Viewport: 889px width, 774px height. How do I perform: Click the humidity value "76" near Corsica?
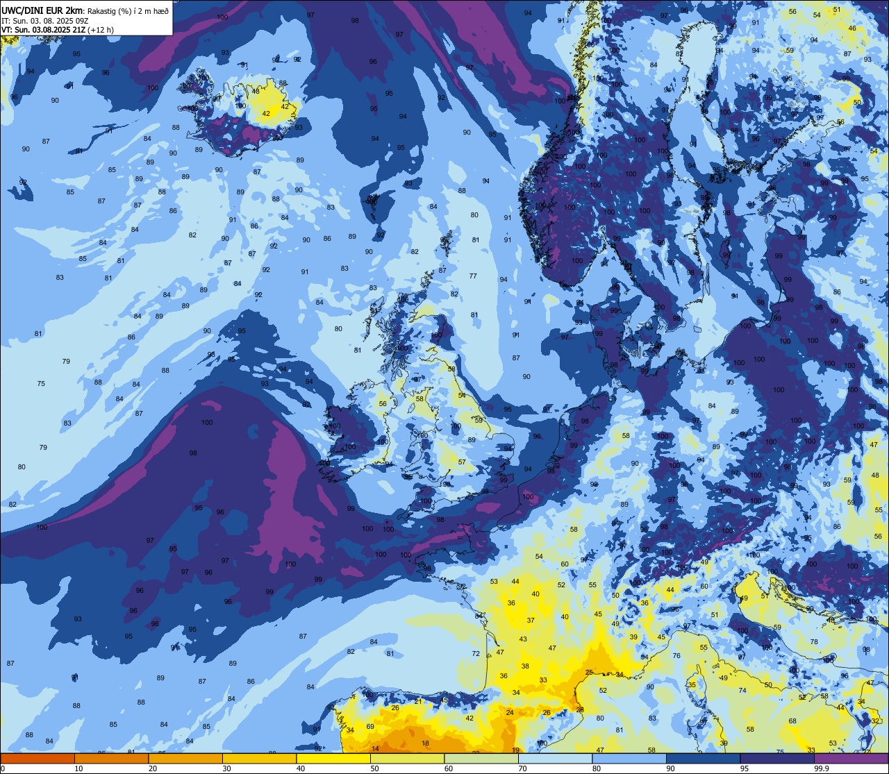676,656
